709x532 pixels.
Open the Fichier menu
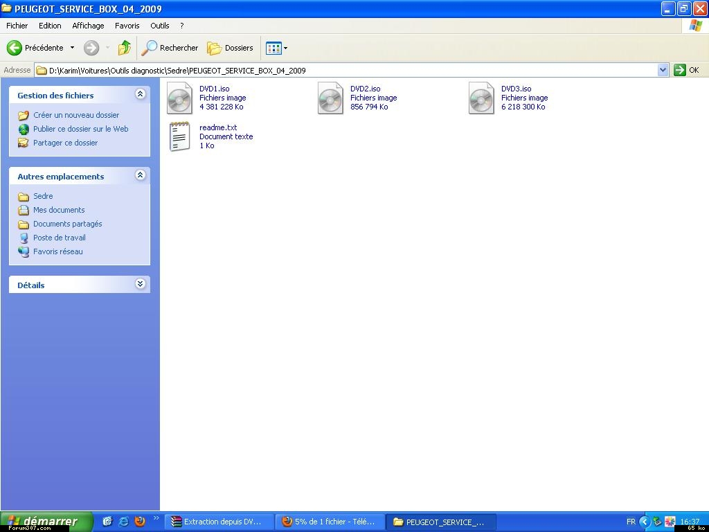[x=17, y=26]
